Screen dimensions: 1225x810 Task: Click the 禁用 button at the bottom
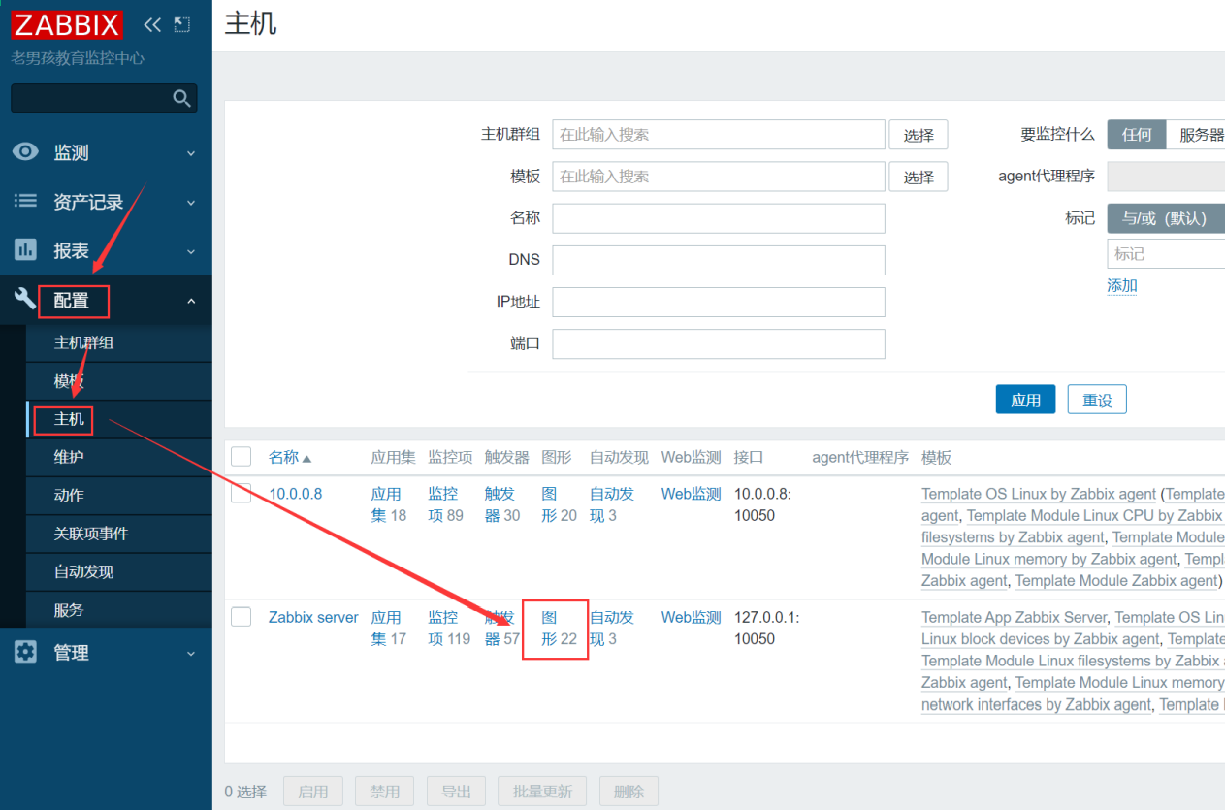384,792
